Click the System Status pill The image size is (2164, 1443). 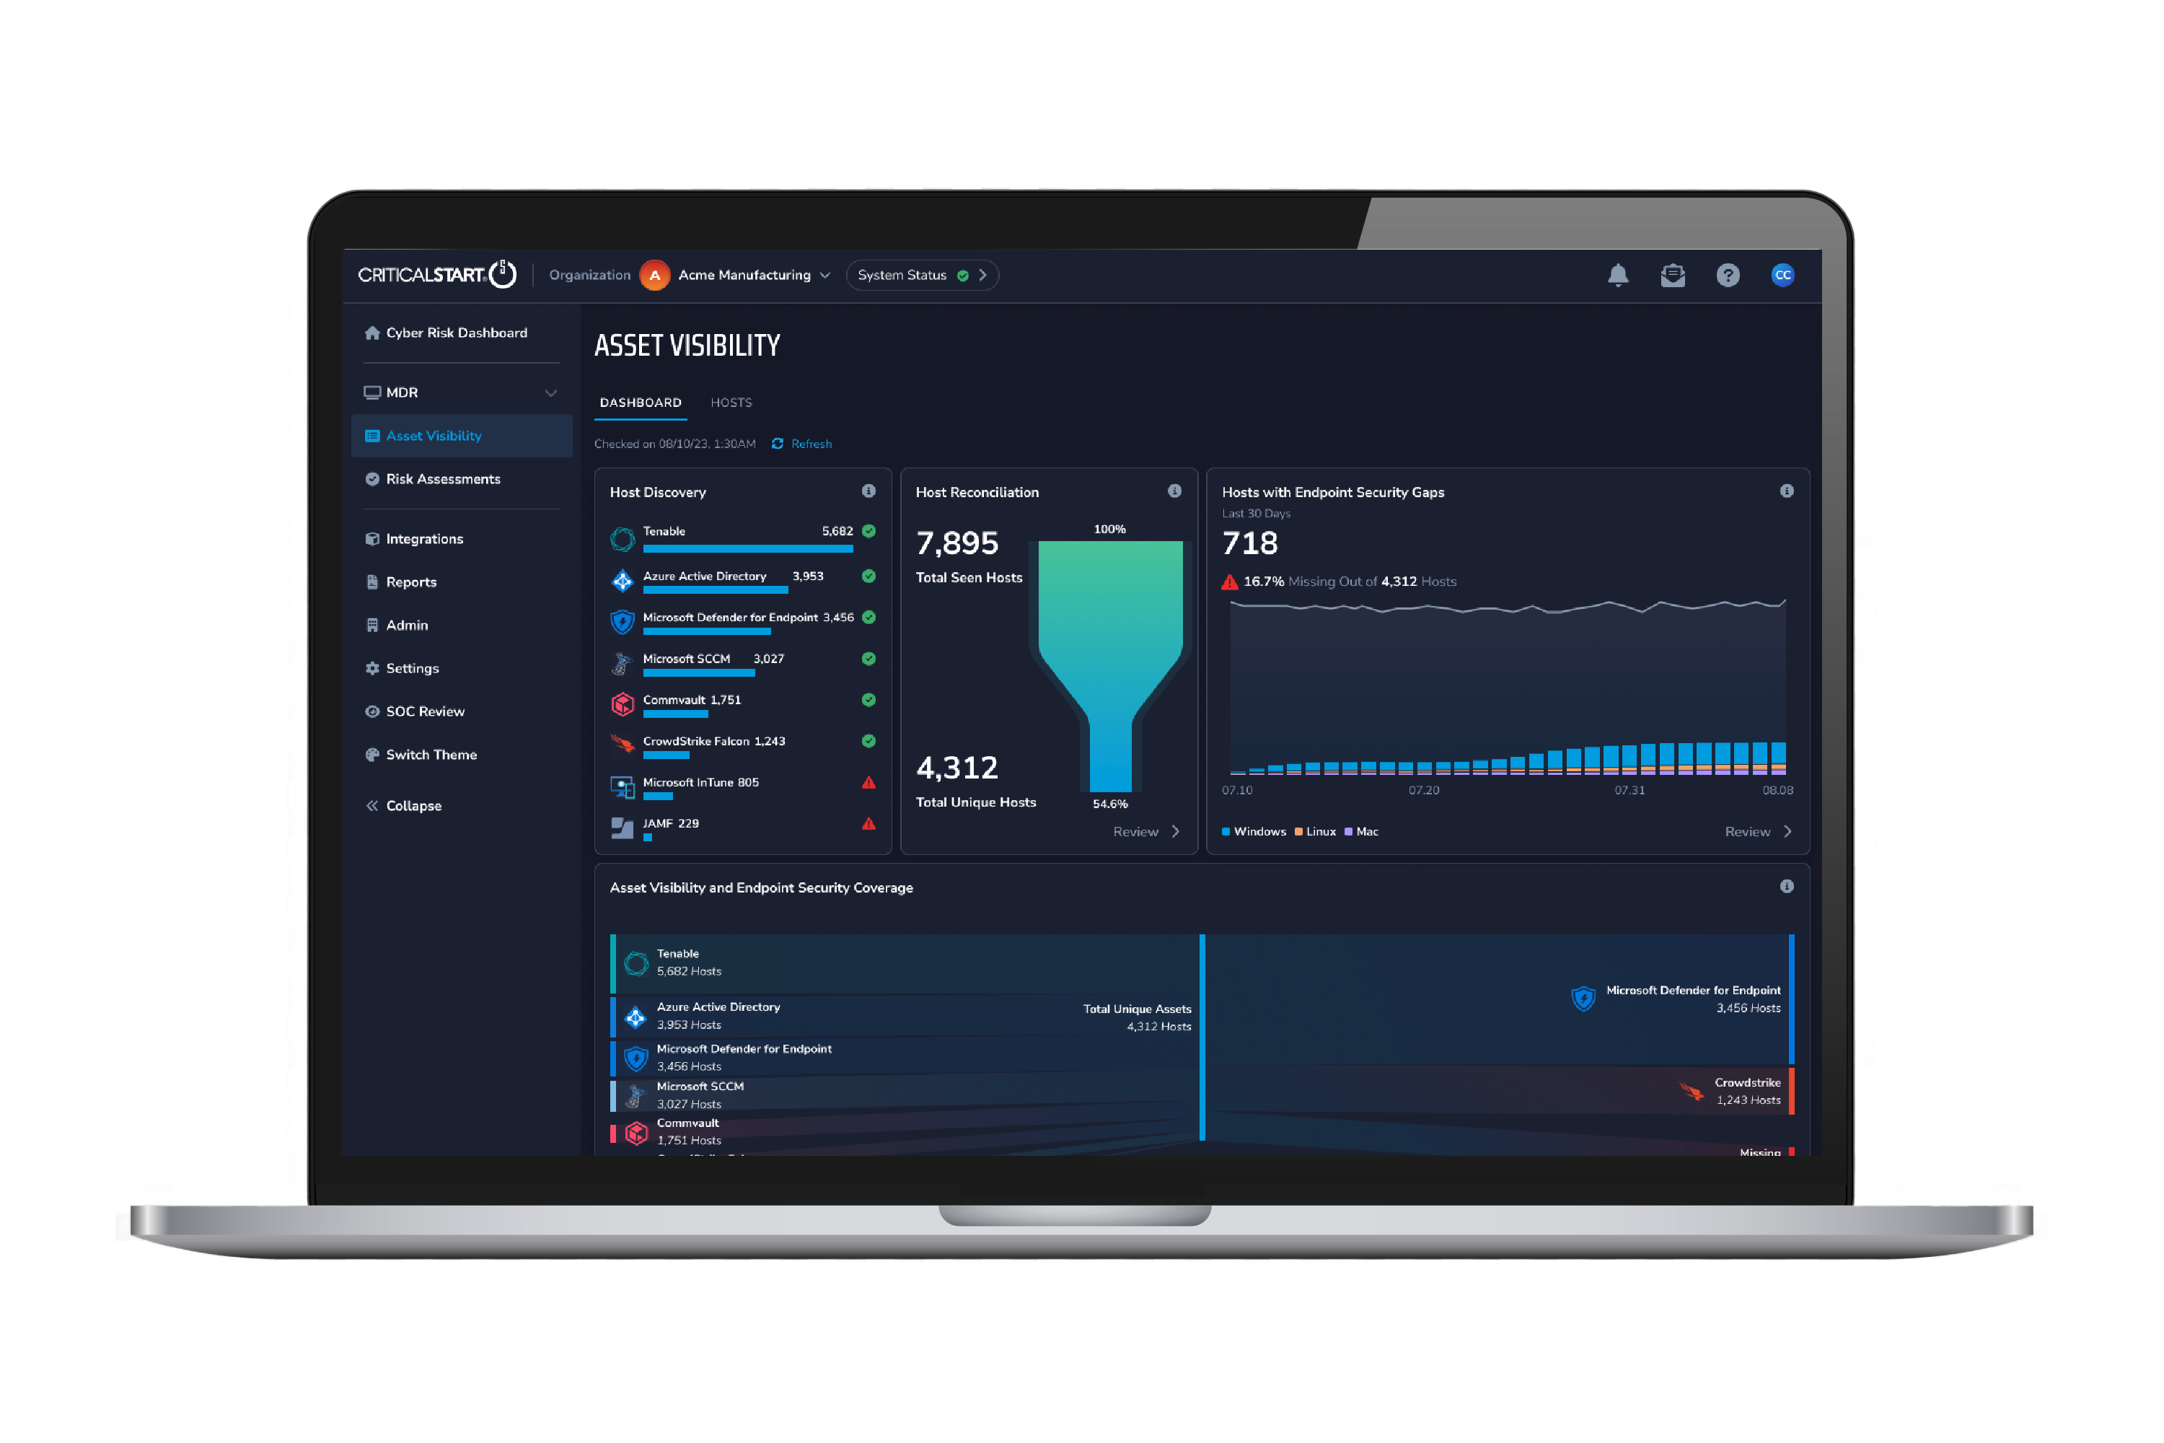[x=922, y=275]
